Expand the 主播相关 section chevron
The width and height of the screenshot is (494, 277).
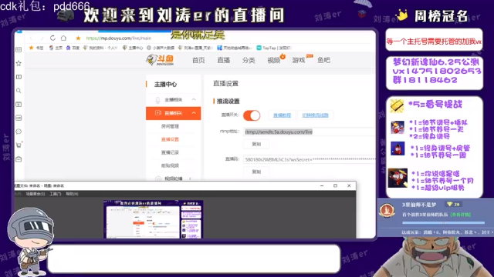tap(194, 99)
